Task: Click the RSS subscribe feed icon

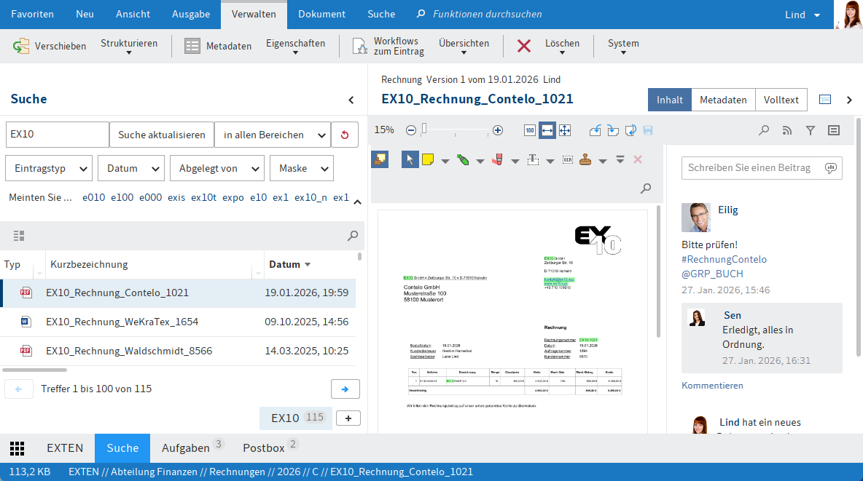Action: pyautogui.click(x=787, y=130)
